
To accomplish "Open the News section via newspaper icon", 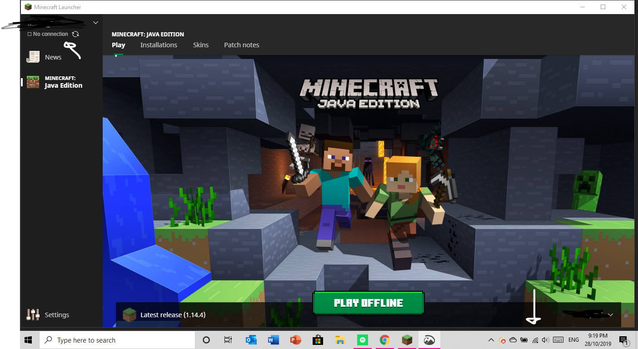I will [x=33, y=57].
